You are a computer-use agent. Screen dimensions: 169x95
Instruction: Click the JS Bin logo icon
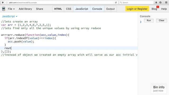click(3, 9)
